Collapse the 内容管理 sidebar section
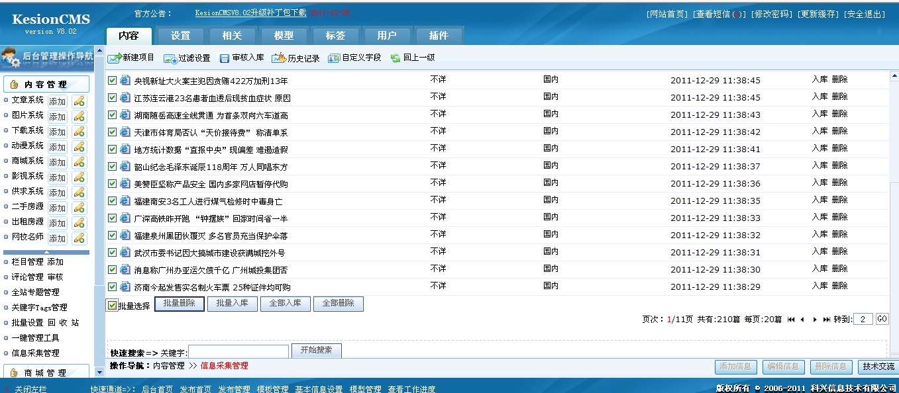Screen dimensions: 899x393 tap(46, 84)
